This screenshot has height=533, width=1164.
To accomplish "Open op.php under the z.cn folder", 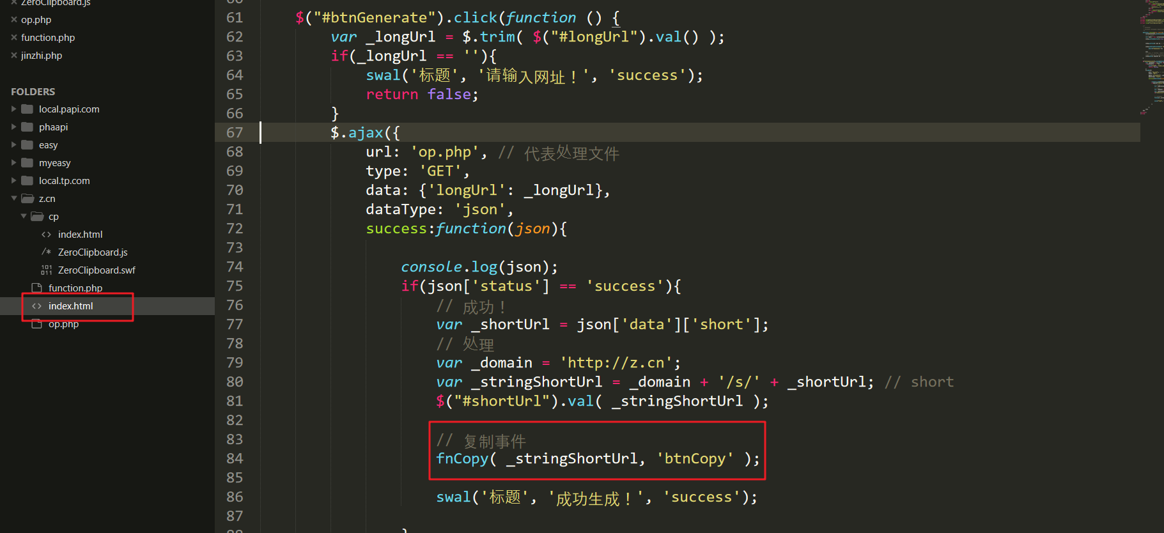I will pyautogui.click(x=63, y=325).
